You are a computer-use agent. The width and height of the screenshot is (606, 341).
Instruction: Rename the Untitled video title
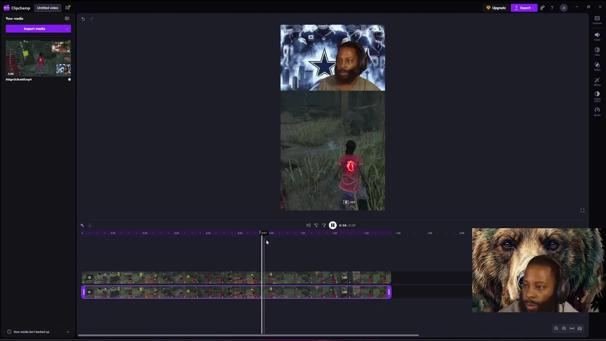(x=47, y=8)
